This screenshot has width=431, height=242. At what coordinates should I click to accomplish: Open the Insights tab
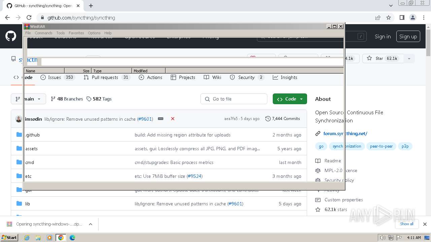(x=285, y=77)
